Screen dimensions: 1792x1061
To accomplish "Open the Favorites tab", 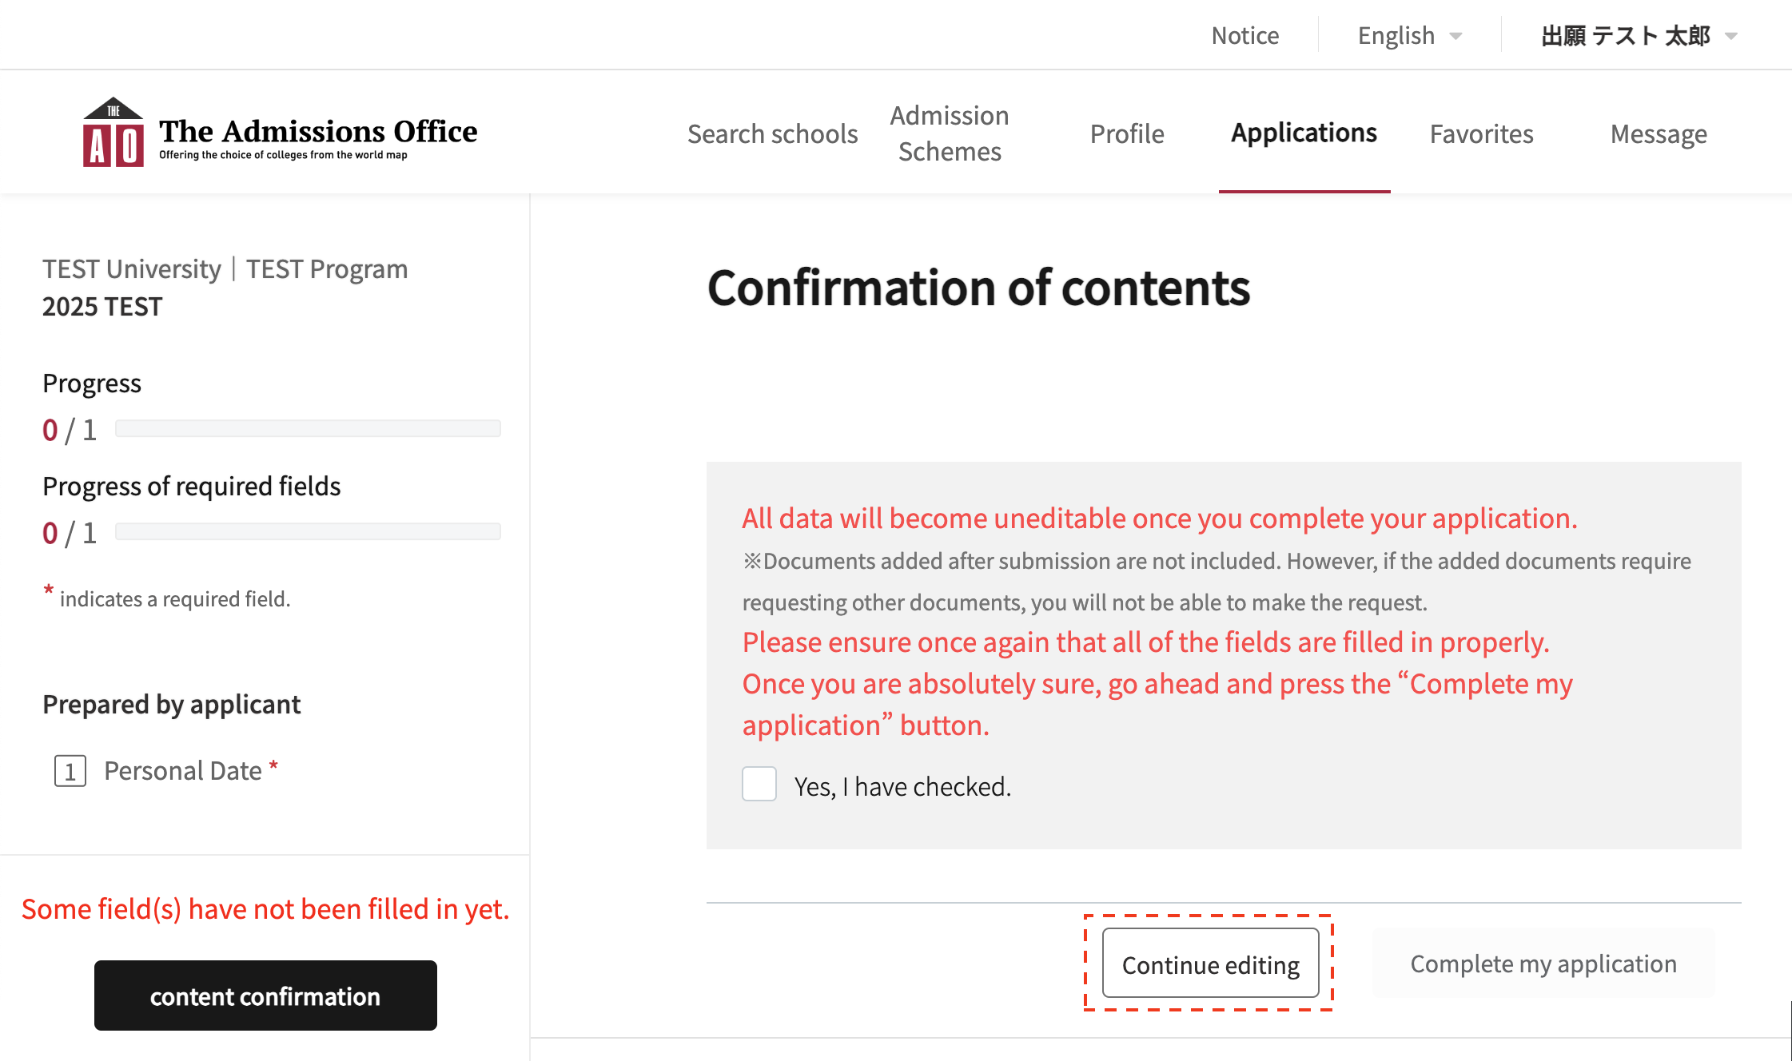I will [x=1481, y=133].
